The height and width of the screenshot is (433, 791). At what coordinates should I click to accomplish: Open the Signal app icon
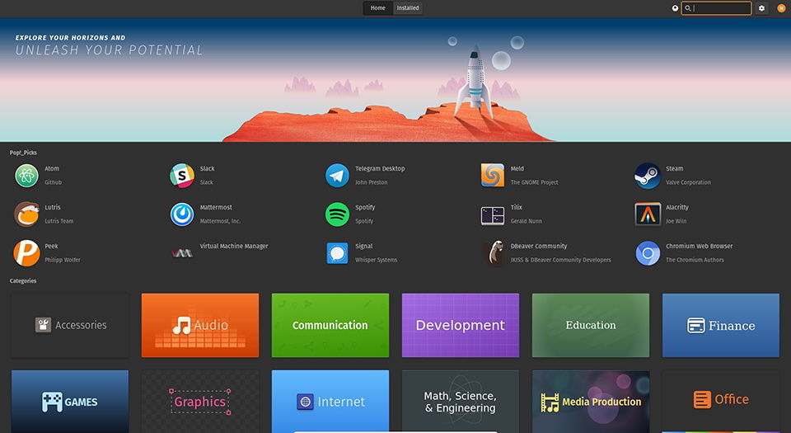(338, 253)
